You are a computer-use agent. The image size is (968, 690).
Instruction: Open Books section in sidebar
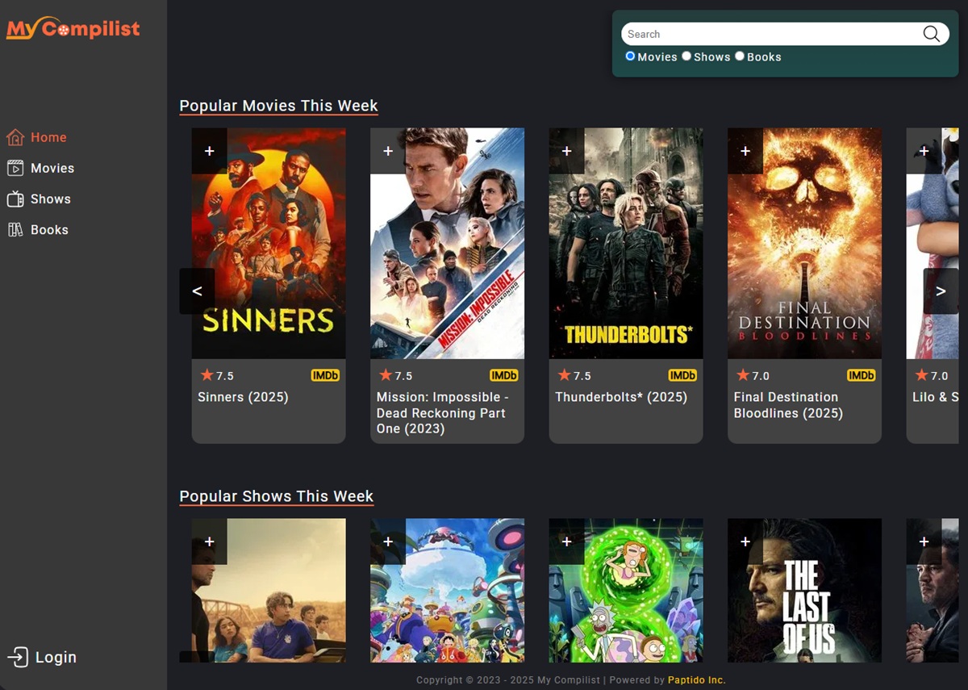(48, 230)
